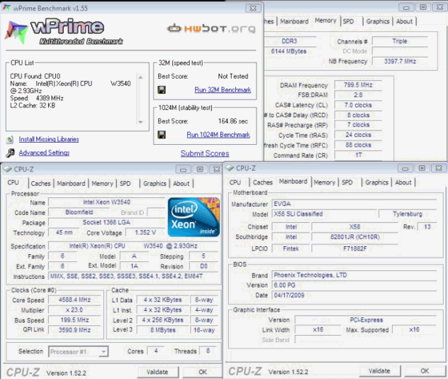Select About tab in top Memory CPU-Z window
The width and height of the screenshot is (448, 379).
tap(404, 21)
